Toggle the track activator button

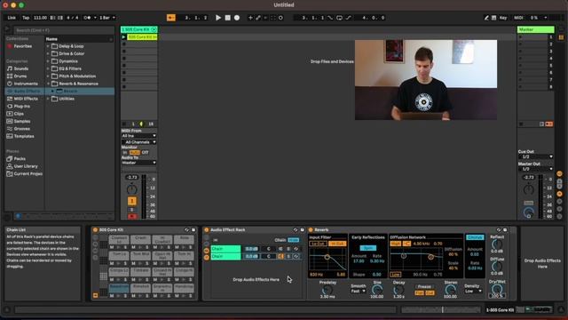point(132,201)
